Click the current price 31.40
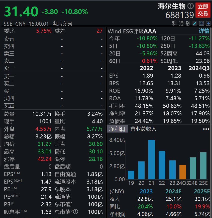Screen dimensions: 212x218 (x=21, y=12)
